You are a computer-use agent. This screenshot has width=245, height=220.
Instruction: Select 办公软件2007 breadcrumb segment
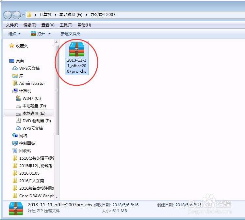[x=103, y=15]
